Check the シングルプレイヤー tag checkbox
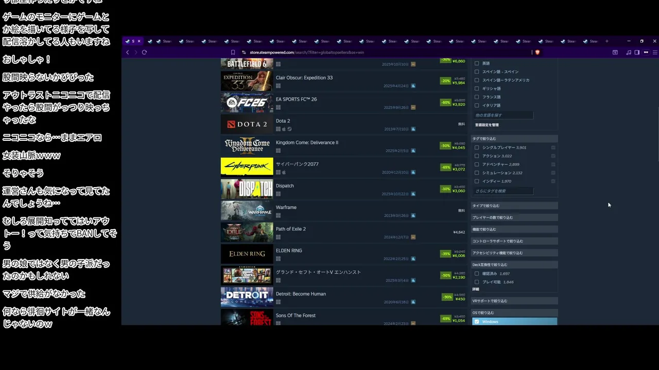The height and width of the screenshot is (370, 659). coord(477,147)
